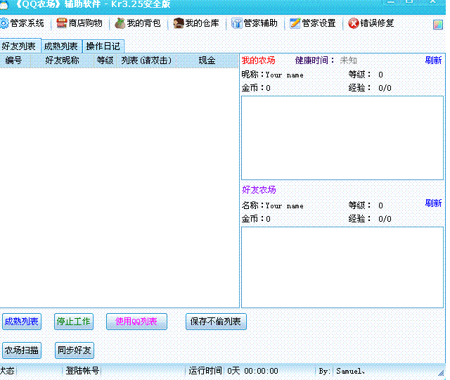Click the 好友农场 purple heading
Screen dimensions: 450x380
[x=259, y=189]
